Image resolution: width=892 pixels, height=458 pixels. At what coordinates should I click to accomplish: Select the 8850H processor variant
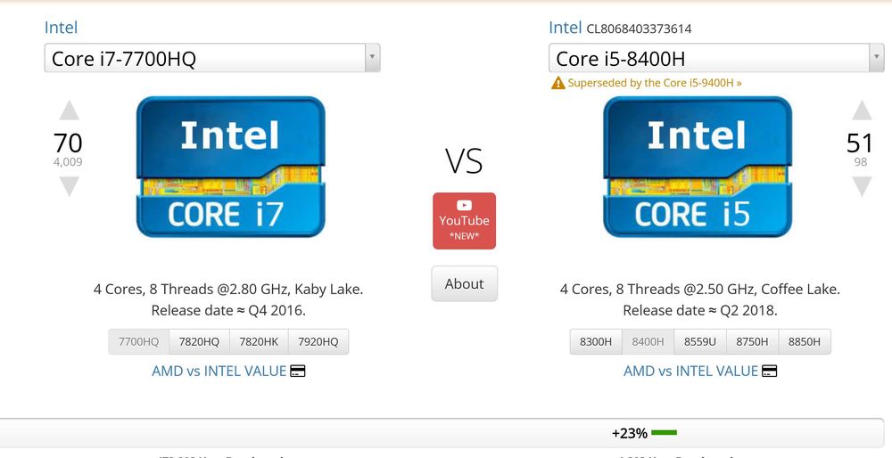click(x=805, y=341)
